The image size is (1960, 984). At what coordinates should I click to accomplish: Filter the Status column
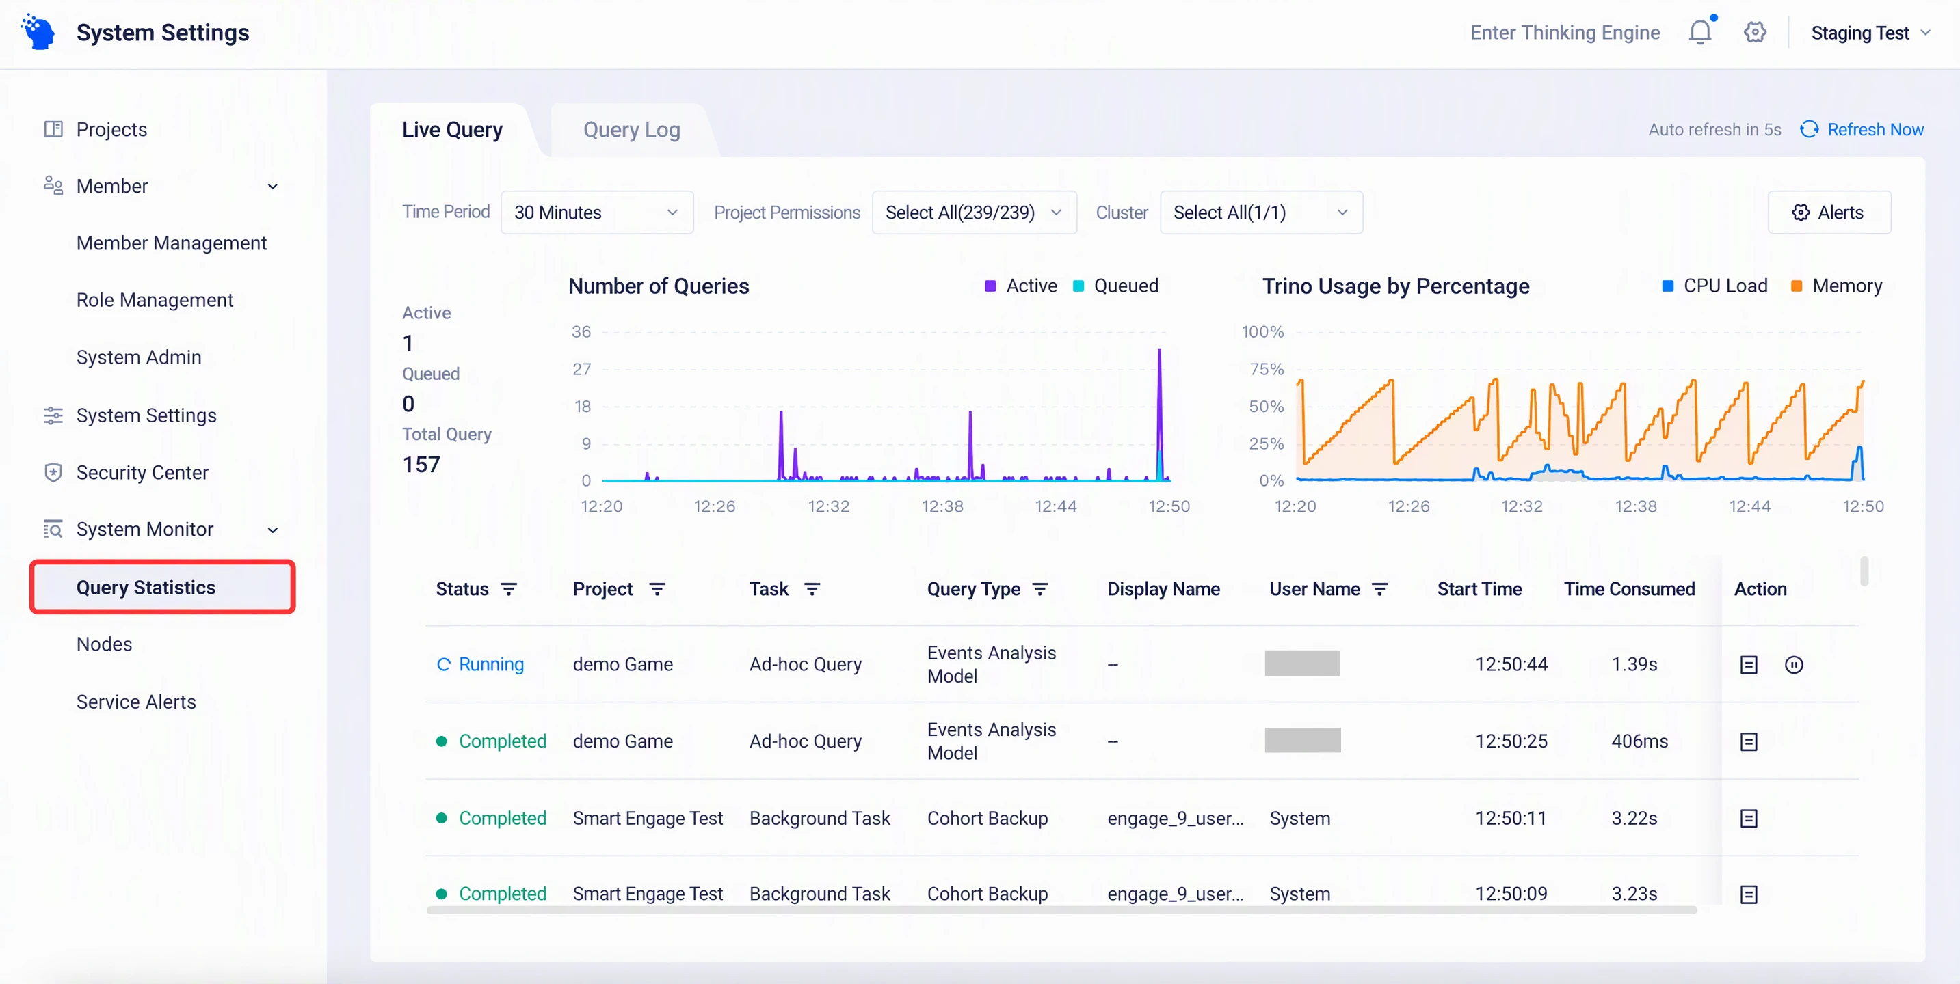point(509,589)
